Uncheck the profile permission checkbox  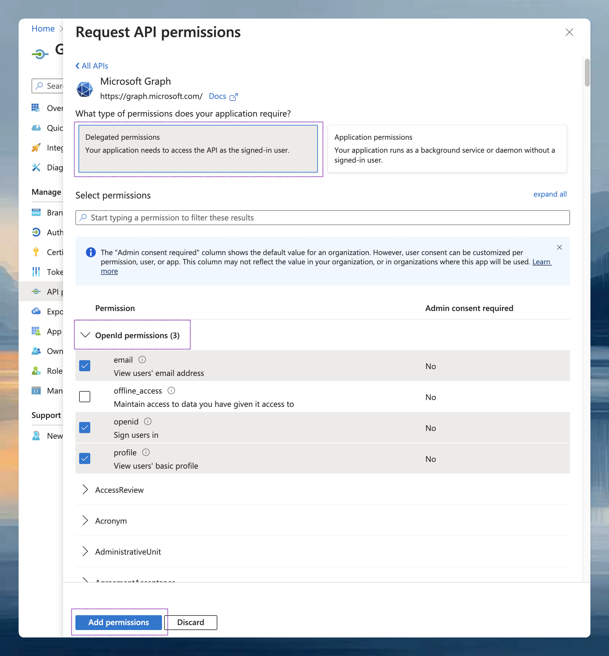(x=85, y=459)
